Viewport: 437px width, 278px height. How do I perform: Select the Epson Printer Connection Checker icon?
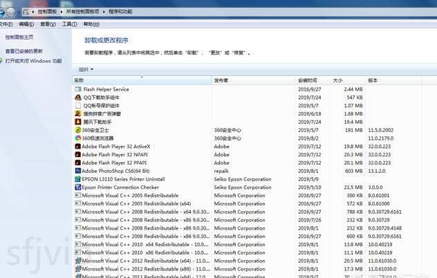click(x=77, y=187)
